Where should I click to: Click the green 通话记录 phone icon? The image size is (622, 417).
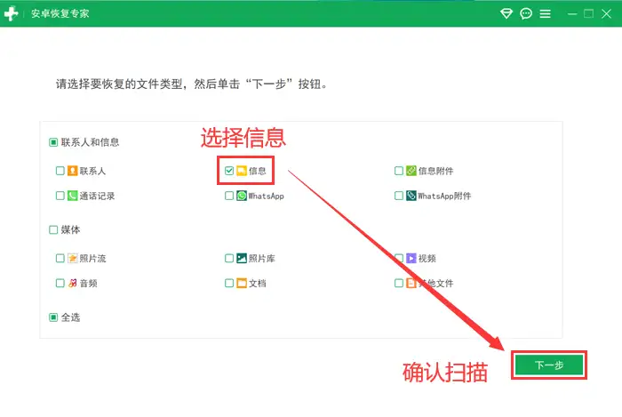tap(72, 196)
